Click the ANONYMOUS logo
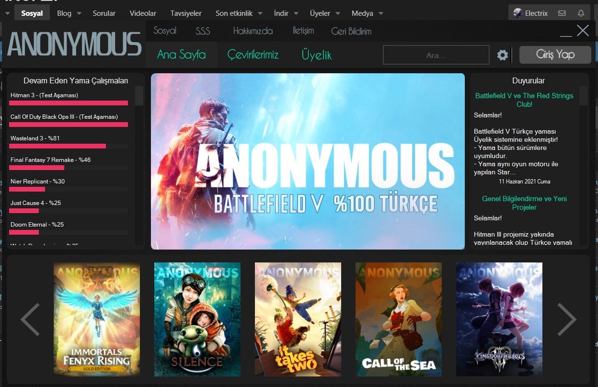The width and height of the screenshot is (598, 387). point(74,45)
